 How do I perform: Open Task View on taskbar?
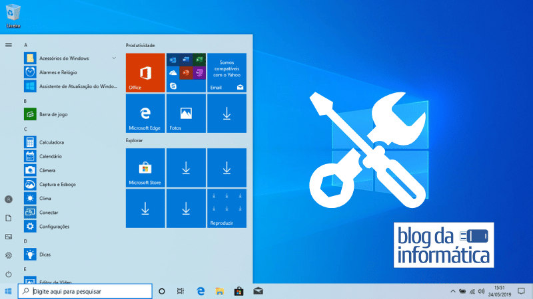[x=181, y=291]
